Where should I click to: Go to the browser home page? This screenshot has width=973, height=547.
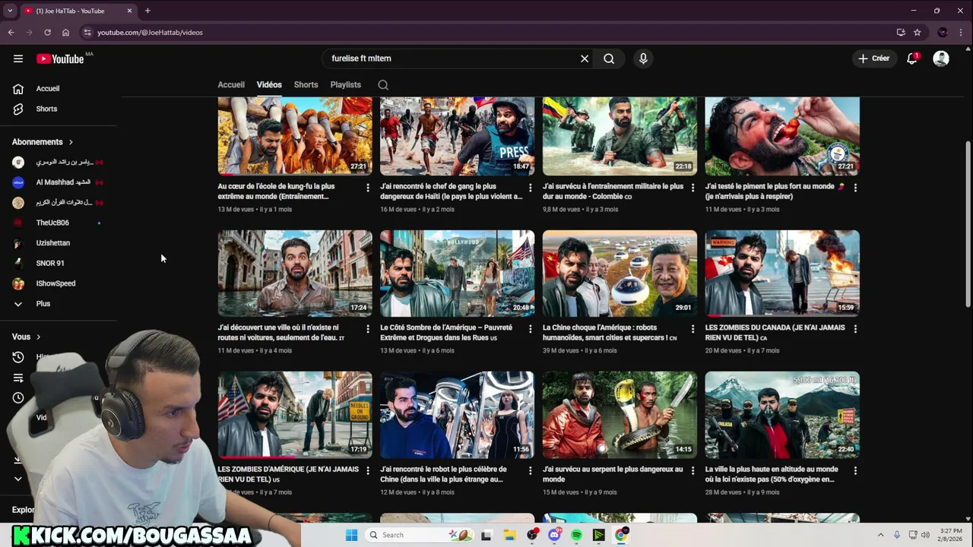coord(65,33)
